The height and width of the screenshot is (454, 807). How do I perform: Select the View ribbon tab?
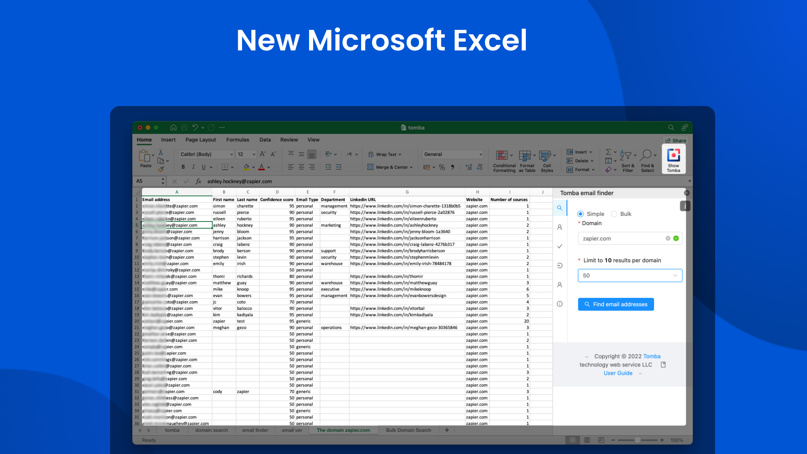(x=314, y=140)
